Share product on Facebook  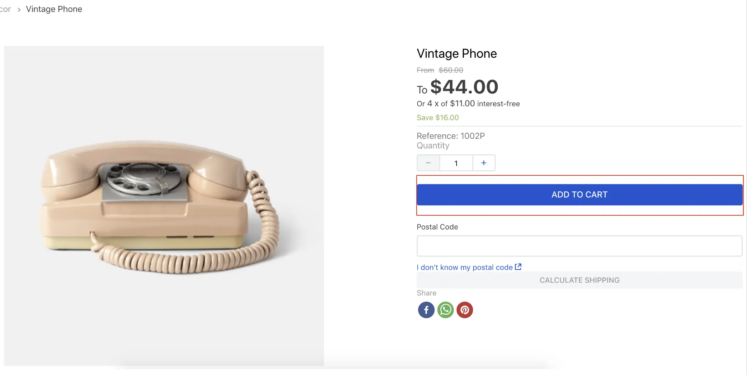pos(426,310)
